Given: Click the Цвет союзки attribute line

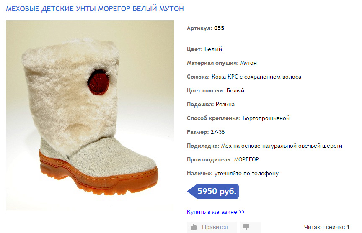Looking at the screenshot, I should click(x=215, y=91).
